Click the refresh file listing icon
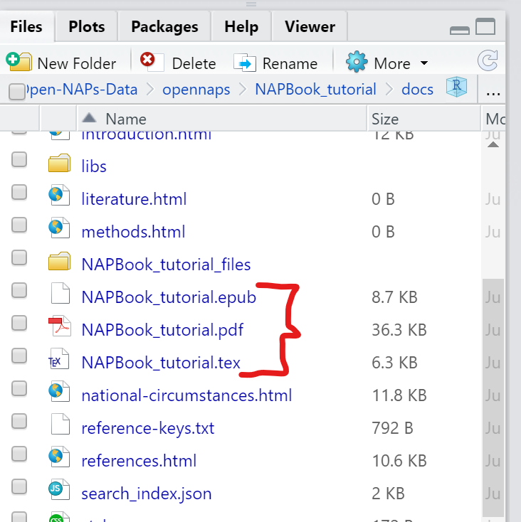This screenshot has width=521, height=522. pyautogui.click(x=488, y=62)
